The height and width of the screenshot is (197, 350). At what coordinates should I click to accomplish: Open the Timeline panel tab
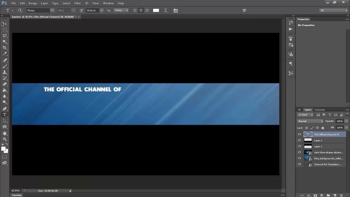tap(16, 195)
